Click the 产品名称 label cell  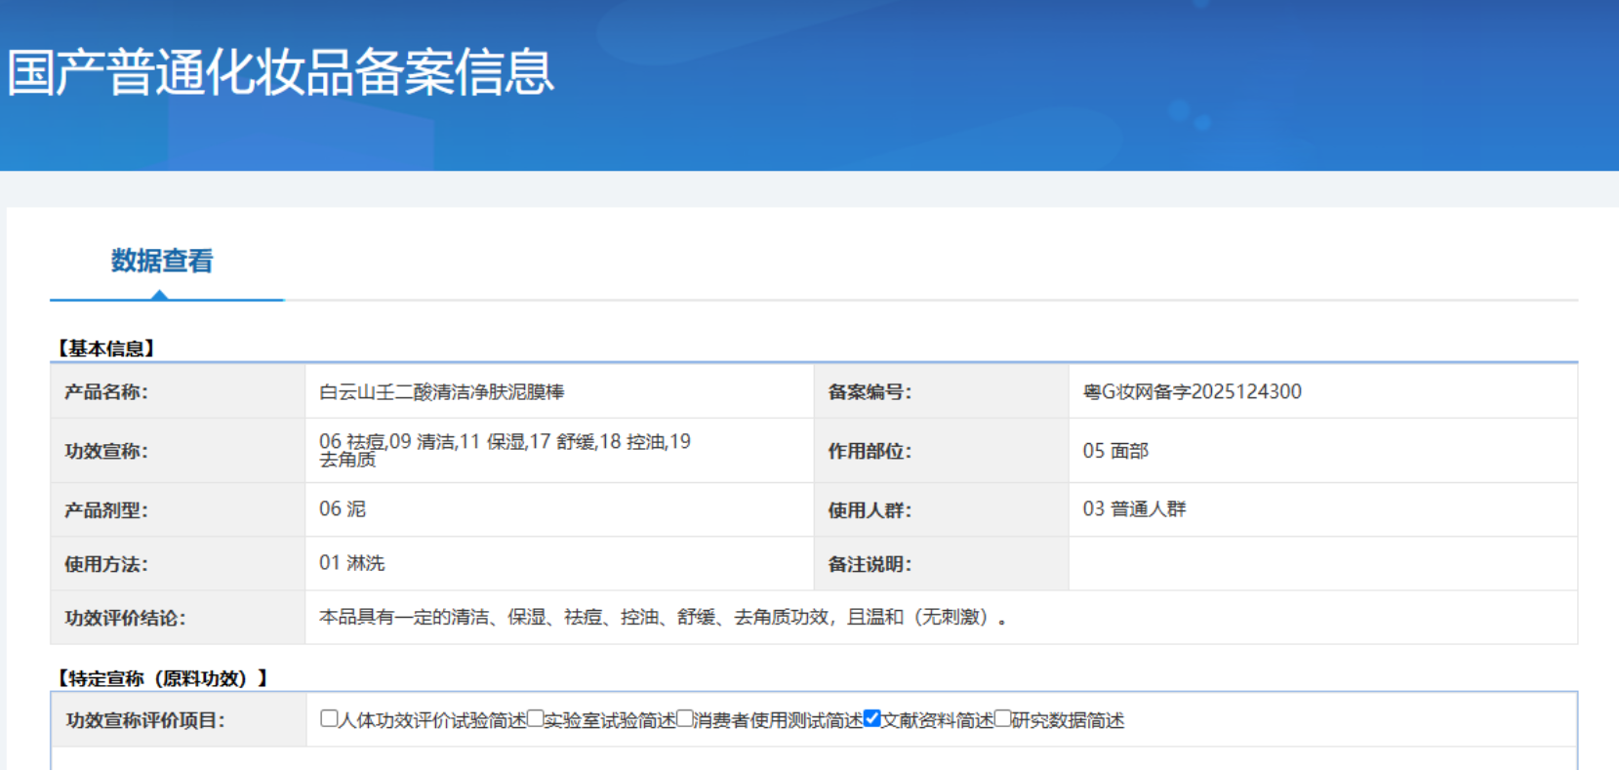[x=178, y=391]
